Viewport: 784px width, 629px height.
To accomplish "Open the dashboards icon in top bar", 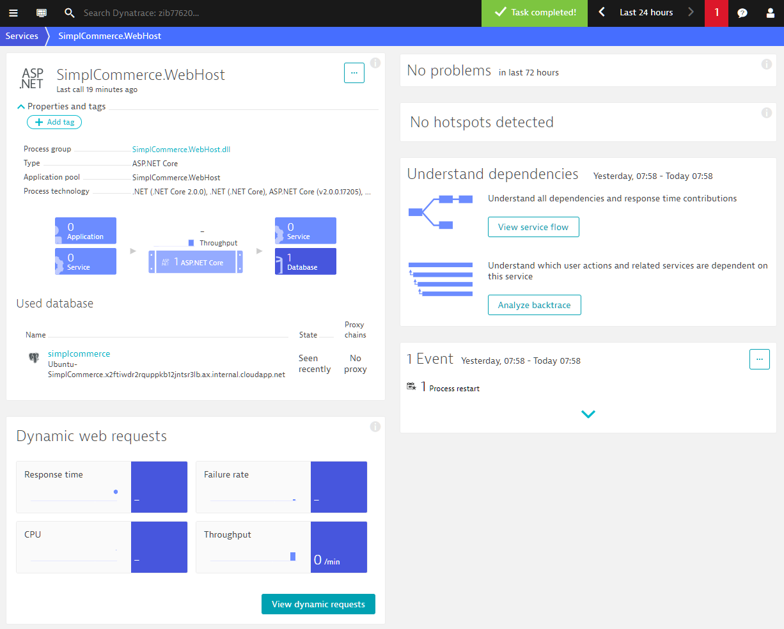I will (x=42, y=13).
